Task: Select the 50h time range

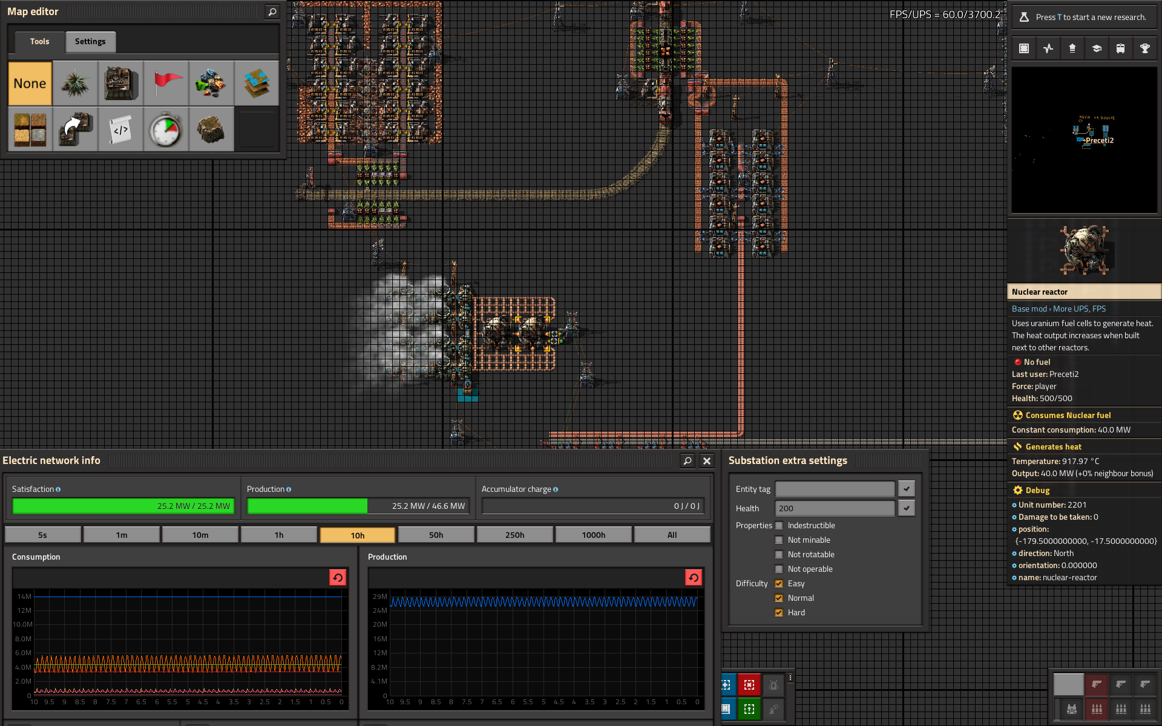Action: tap(436, 535)
